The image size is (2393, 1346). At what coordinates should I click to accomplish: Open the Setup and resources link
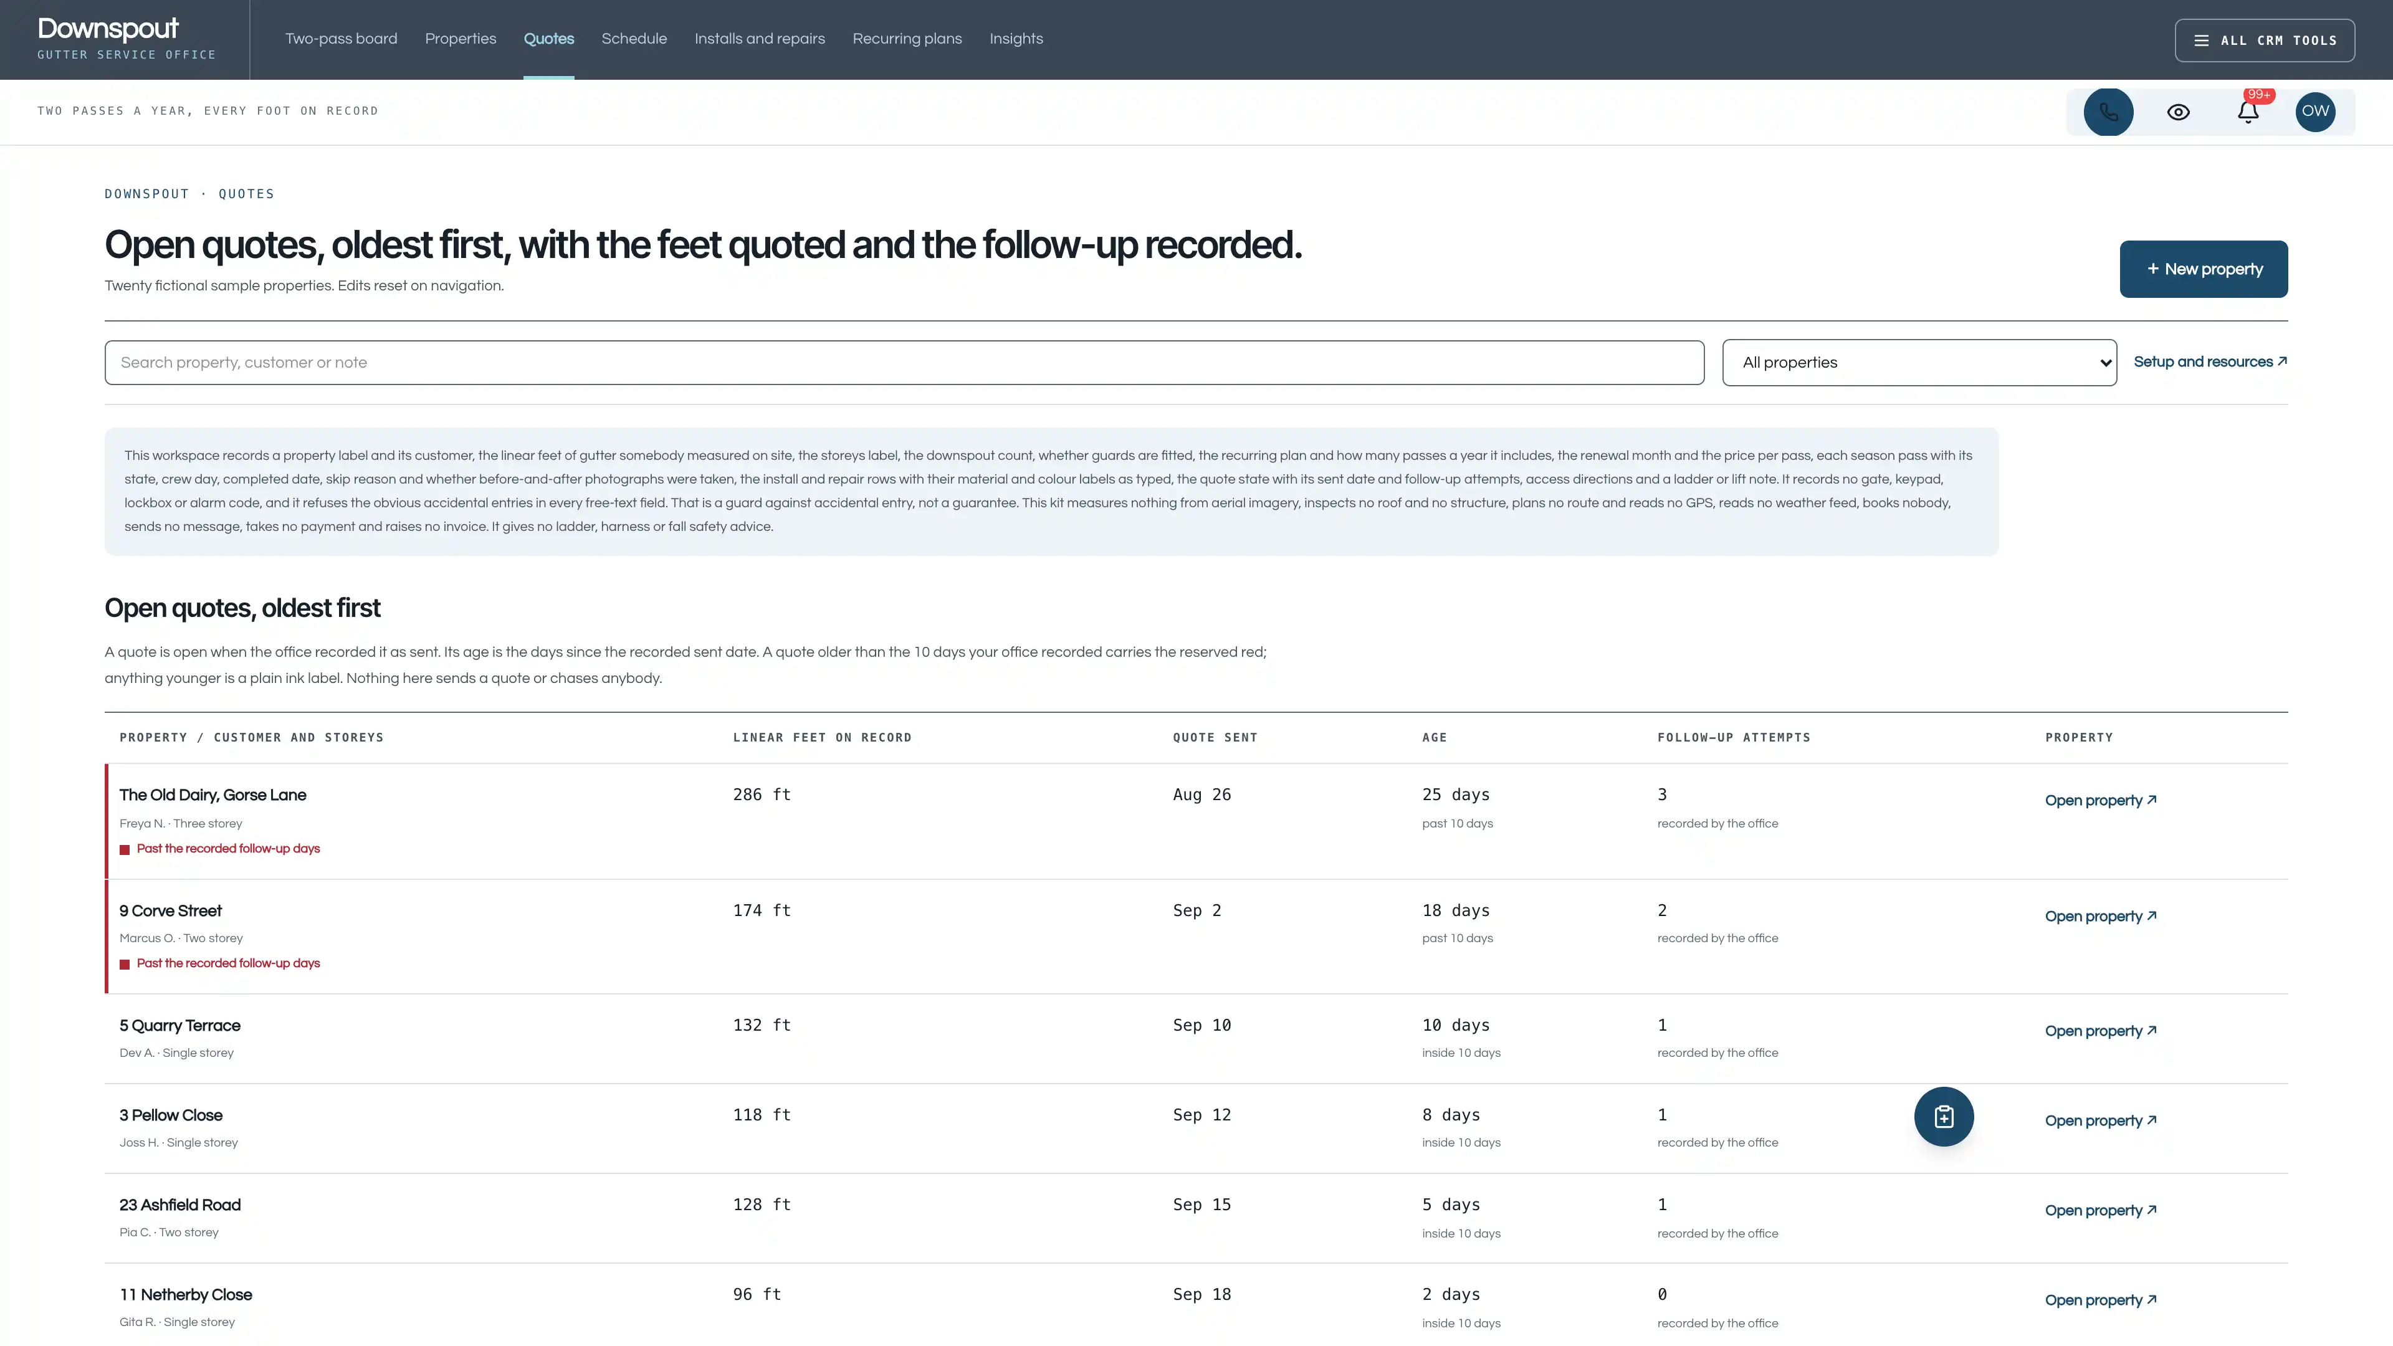coord(2210,362)
